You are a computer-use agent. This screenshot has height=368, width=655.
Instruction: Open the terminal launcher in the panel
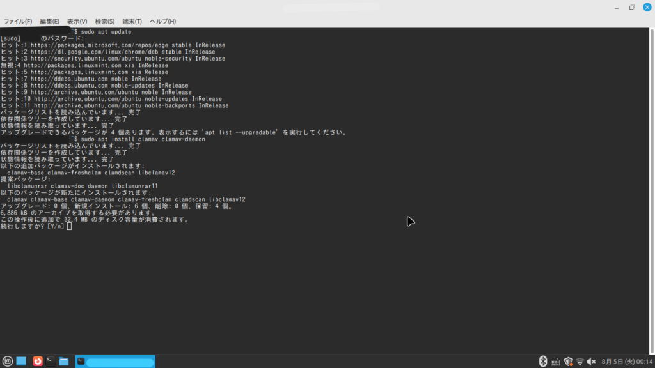click(x=51, y=362)
